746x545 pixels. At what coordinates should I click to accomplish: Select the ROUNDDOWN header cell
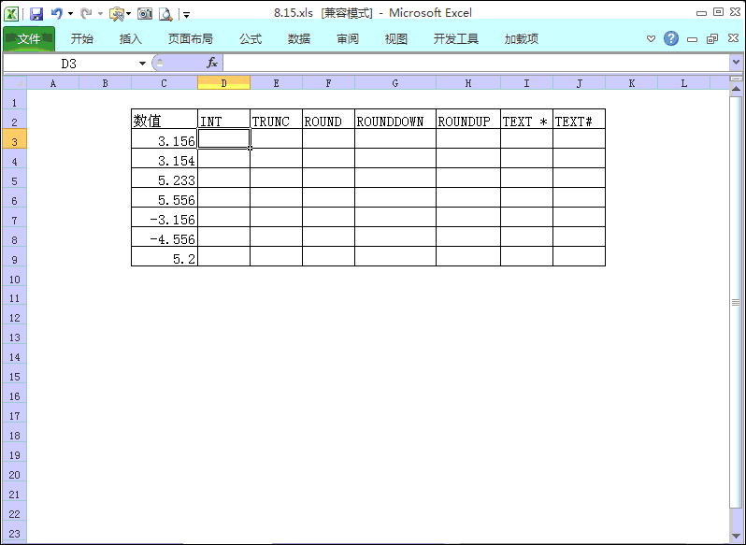tap(395, 119)
